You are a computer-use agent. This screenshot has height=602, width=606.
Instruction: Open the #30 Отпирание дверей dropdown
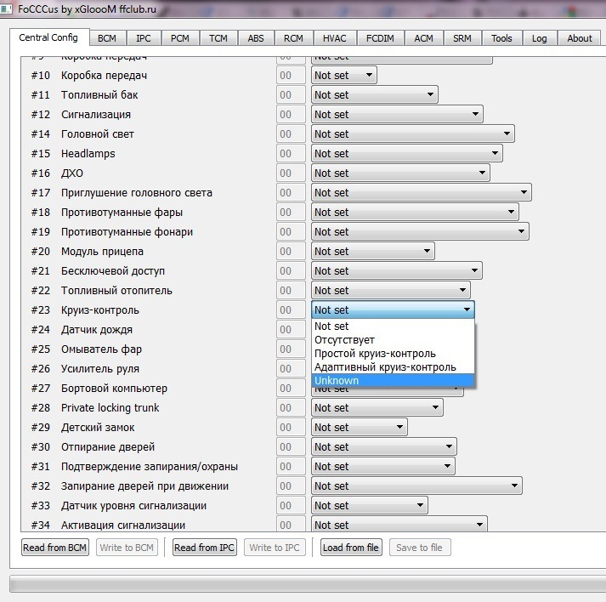[x=384, y=446]
